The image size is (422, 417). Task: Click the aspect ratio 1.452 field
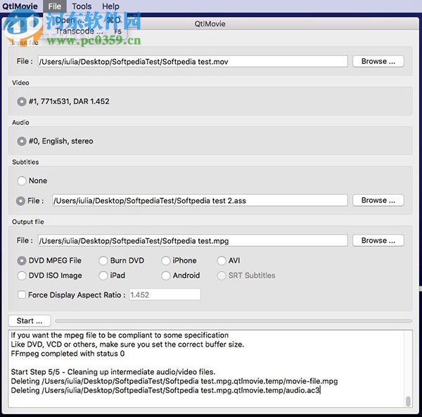coord(165,295)
